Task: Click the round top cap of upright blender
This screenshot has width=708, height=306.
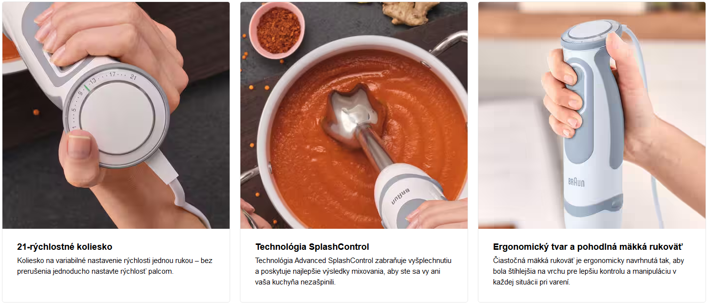Action: [591, 31]
